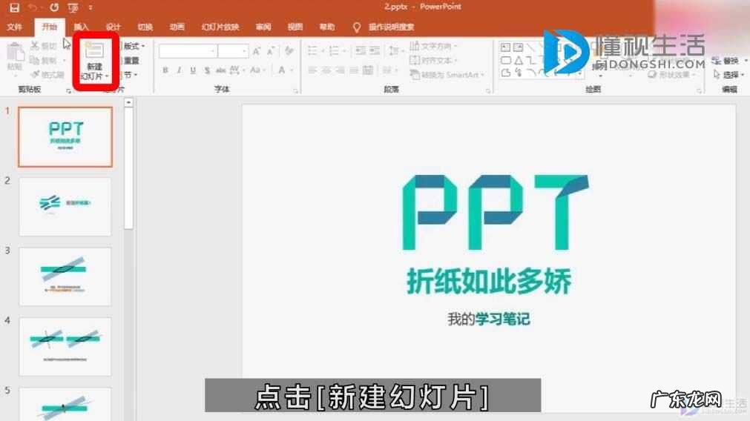Open the Clipboard group dialog launcher

[x=68, y=90]
